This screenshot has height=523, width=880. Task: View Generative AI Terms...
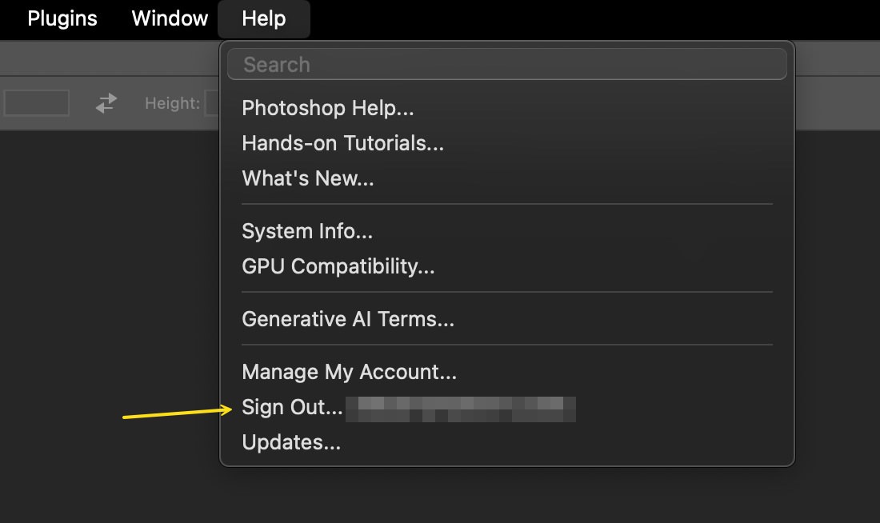point(348,319)
